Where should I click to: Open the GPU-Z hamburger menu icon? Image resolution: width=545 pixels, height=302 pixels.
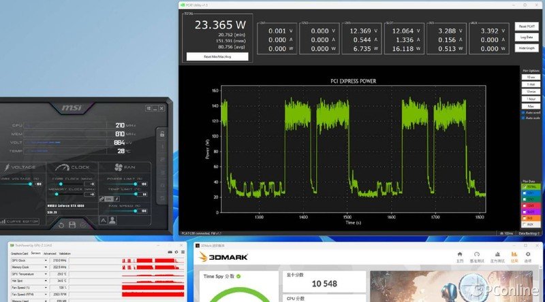point(183,252)
